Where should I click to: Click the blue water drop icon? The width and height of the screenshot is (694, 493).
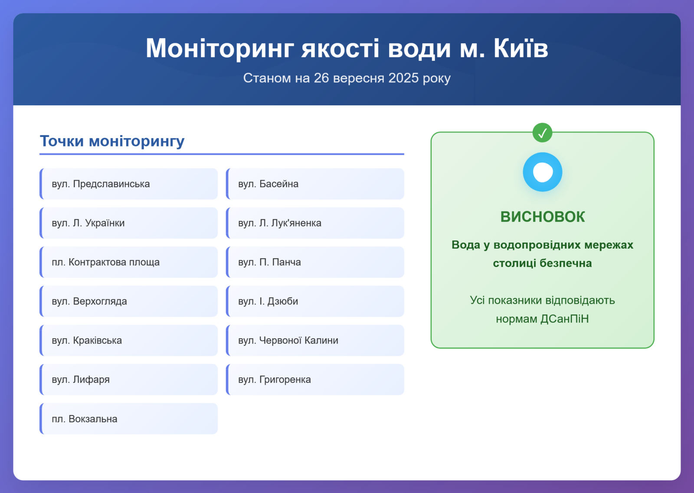pos(542,172)
